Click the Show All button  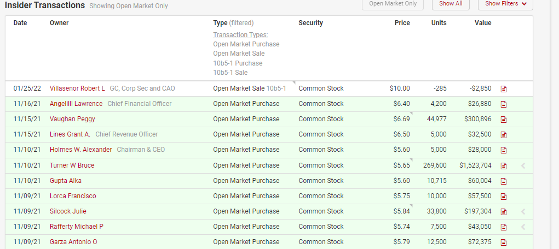point(451,4)
